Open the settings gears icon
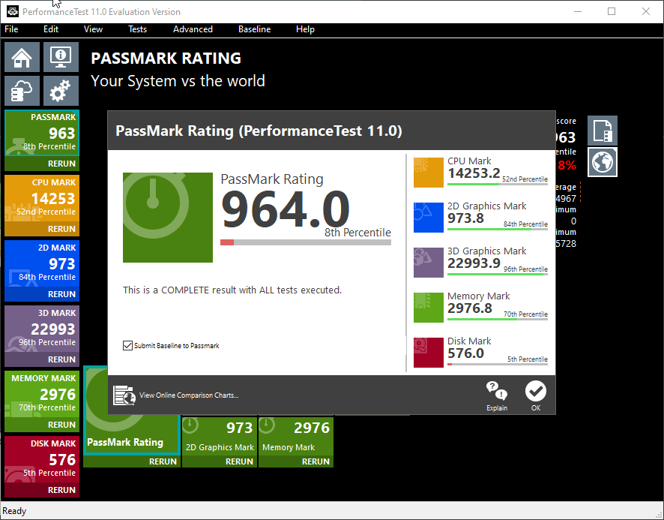The height and width of the screenshot is (520, 664). point(61,91)
